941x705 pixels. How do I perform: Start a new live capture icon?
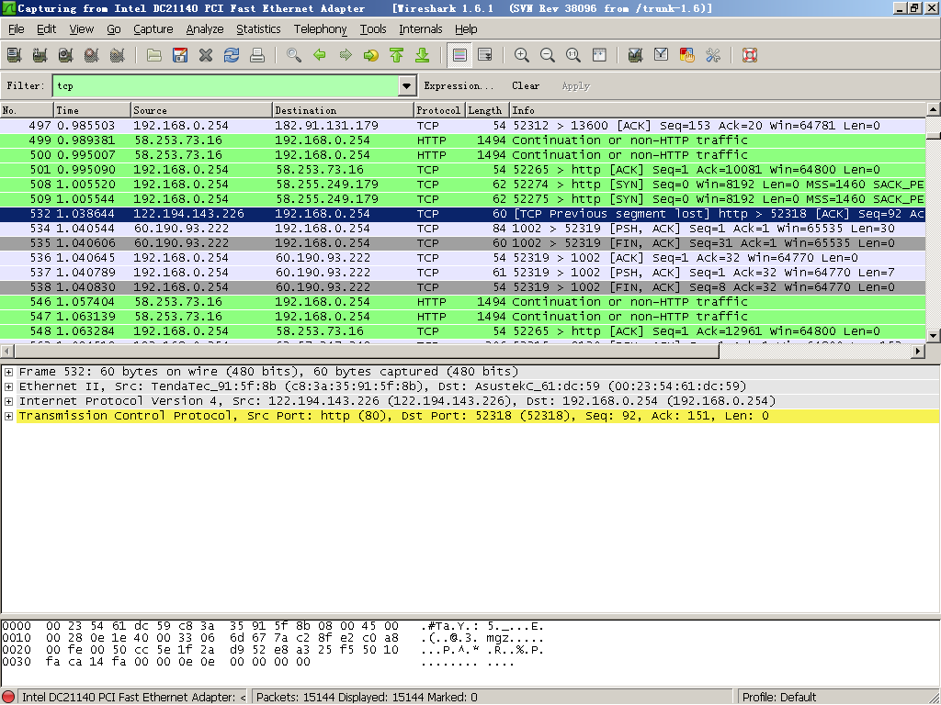[x=66, y=56]
